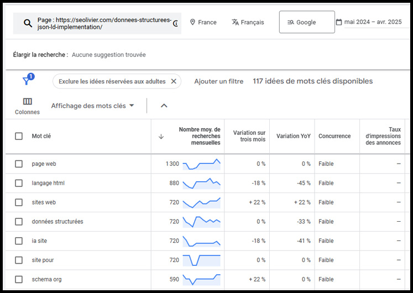
Task: Sort by Variation YoY column header
Action: pyautogui.click(x=294, y=136)
